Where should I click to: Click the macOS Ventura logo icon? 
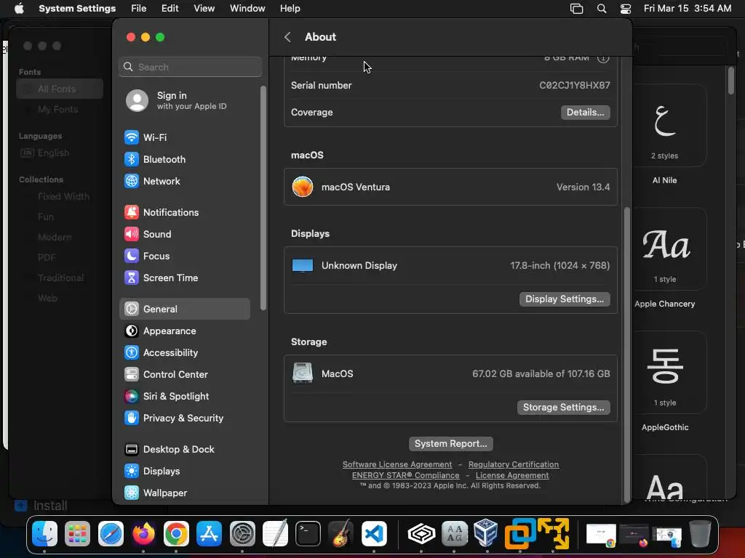(303, 187)
